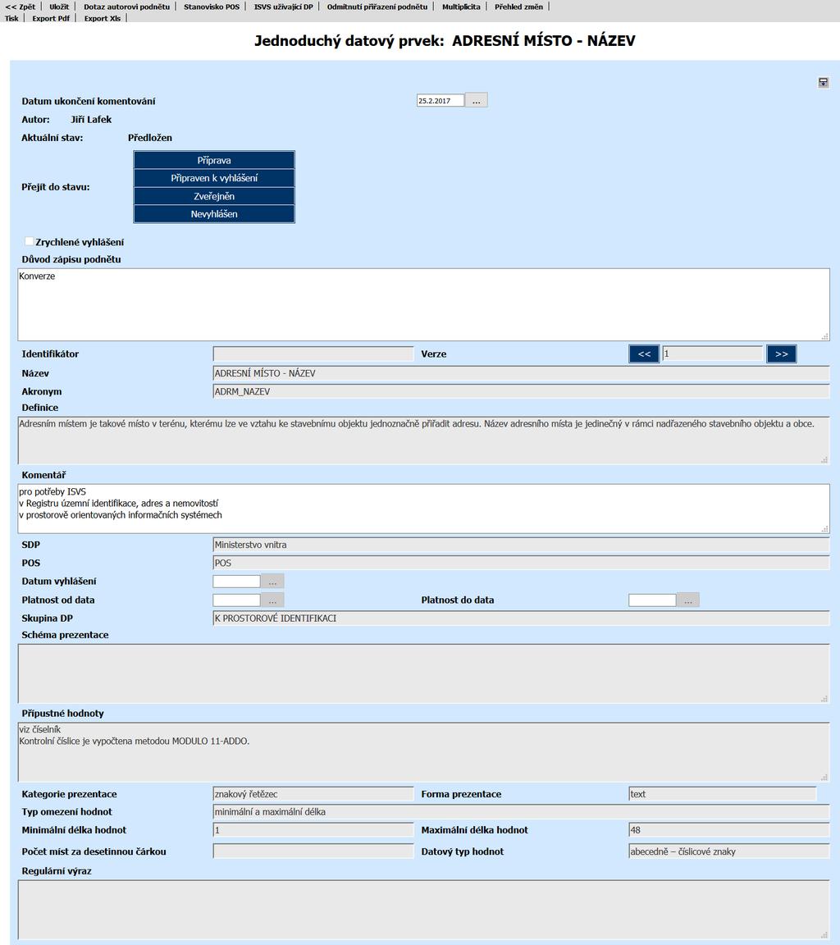Open date picker for Datum vyhlášení

(x=272, y=582)
